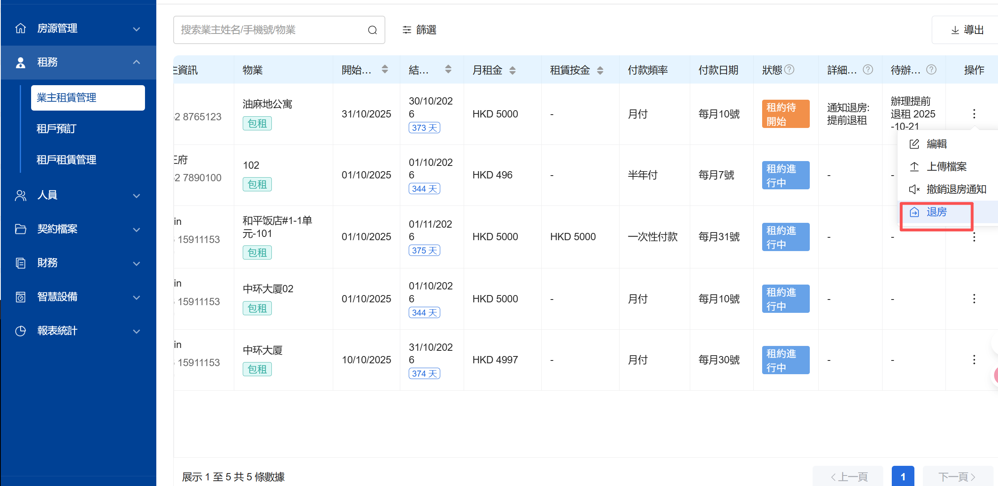Click help icon next to 待辦 header
Viewport: 998px width, 486px height.
[931, 70]
